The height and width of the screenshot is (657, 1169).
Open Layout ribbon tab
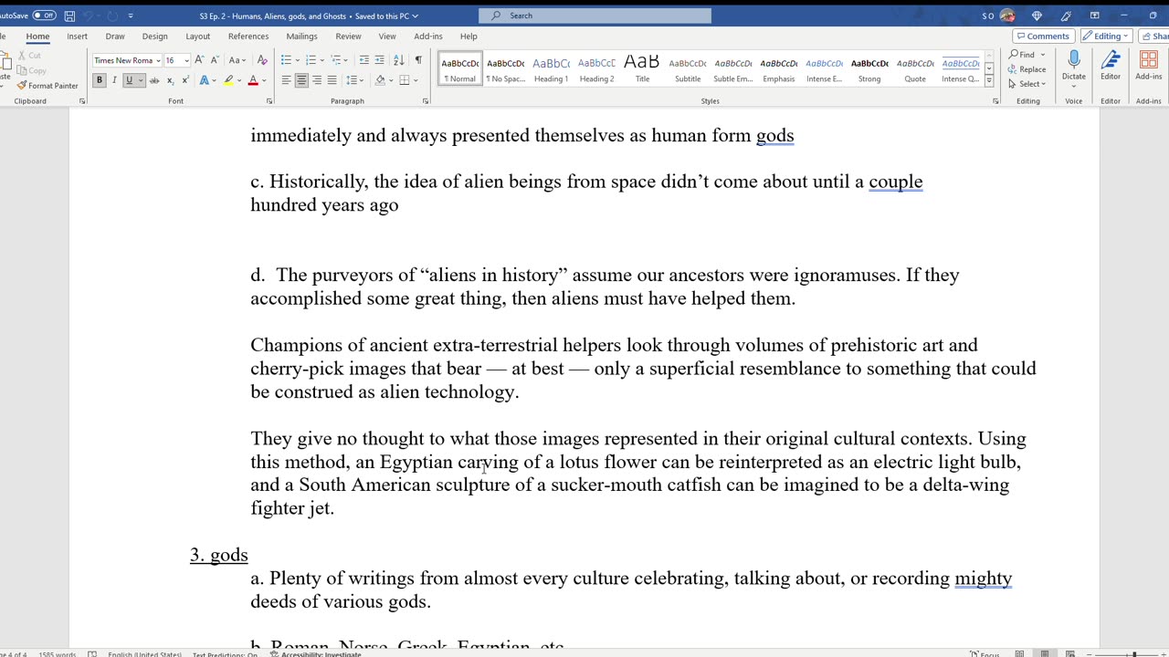point(197,36)
